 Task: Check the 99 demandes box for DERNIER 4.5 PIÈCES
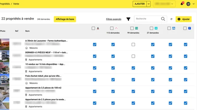[x=133, y=56]
